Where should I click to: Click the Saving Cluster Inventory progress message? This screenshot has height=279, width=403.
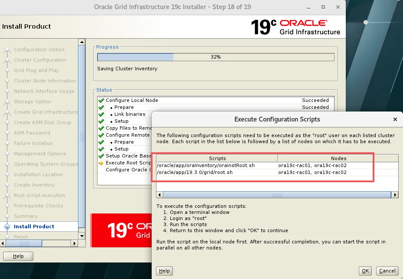coord(127,69)
